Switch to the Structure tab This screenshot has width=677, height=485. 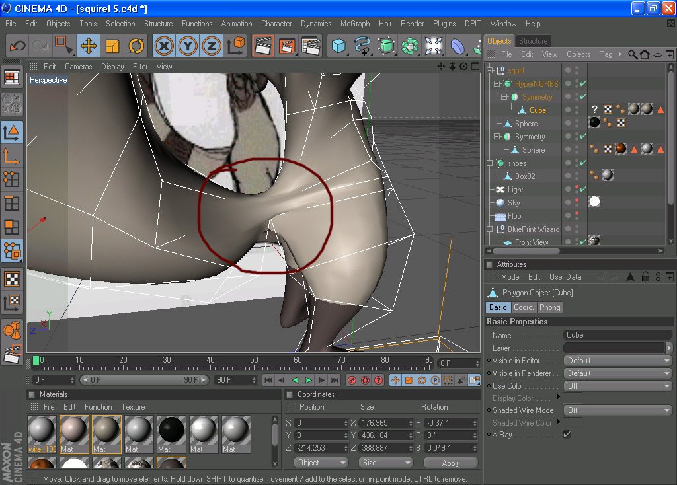coord(534,41)
